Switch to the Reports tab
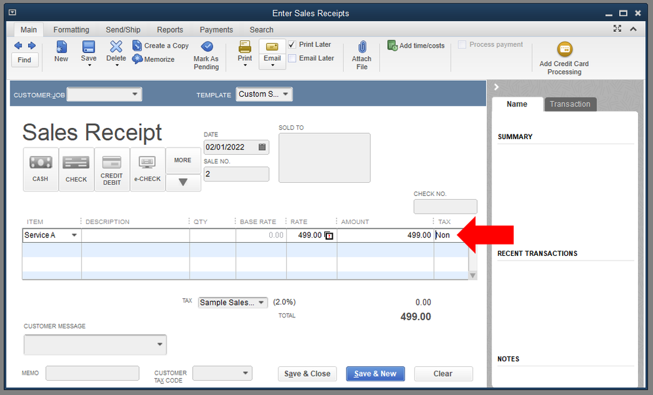Viewport: 653px width, 395px height. tap(170, 30)
